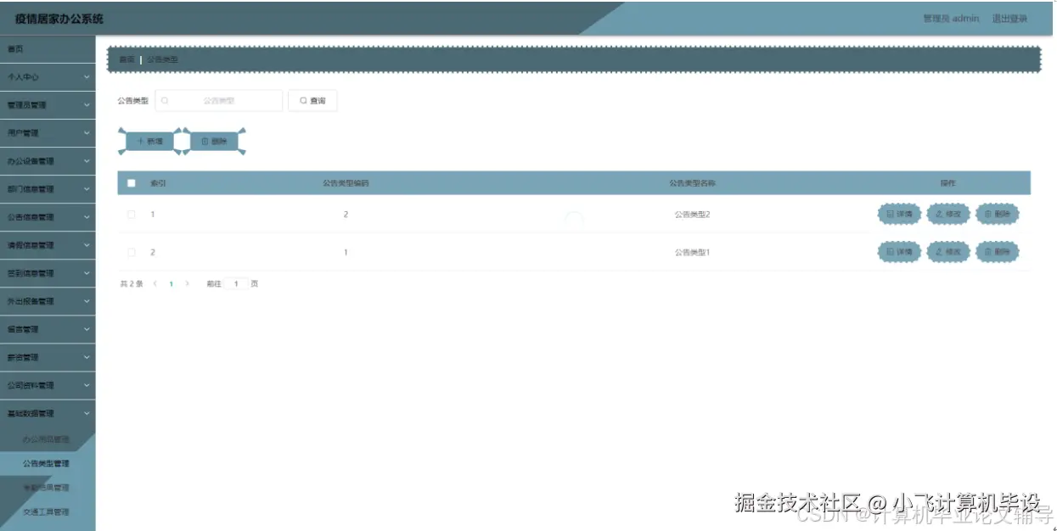Click the 索引 column header

pos(158,183)
